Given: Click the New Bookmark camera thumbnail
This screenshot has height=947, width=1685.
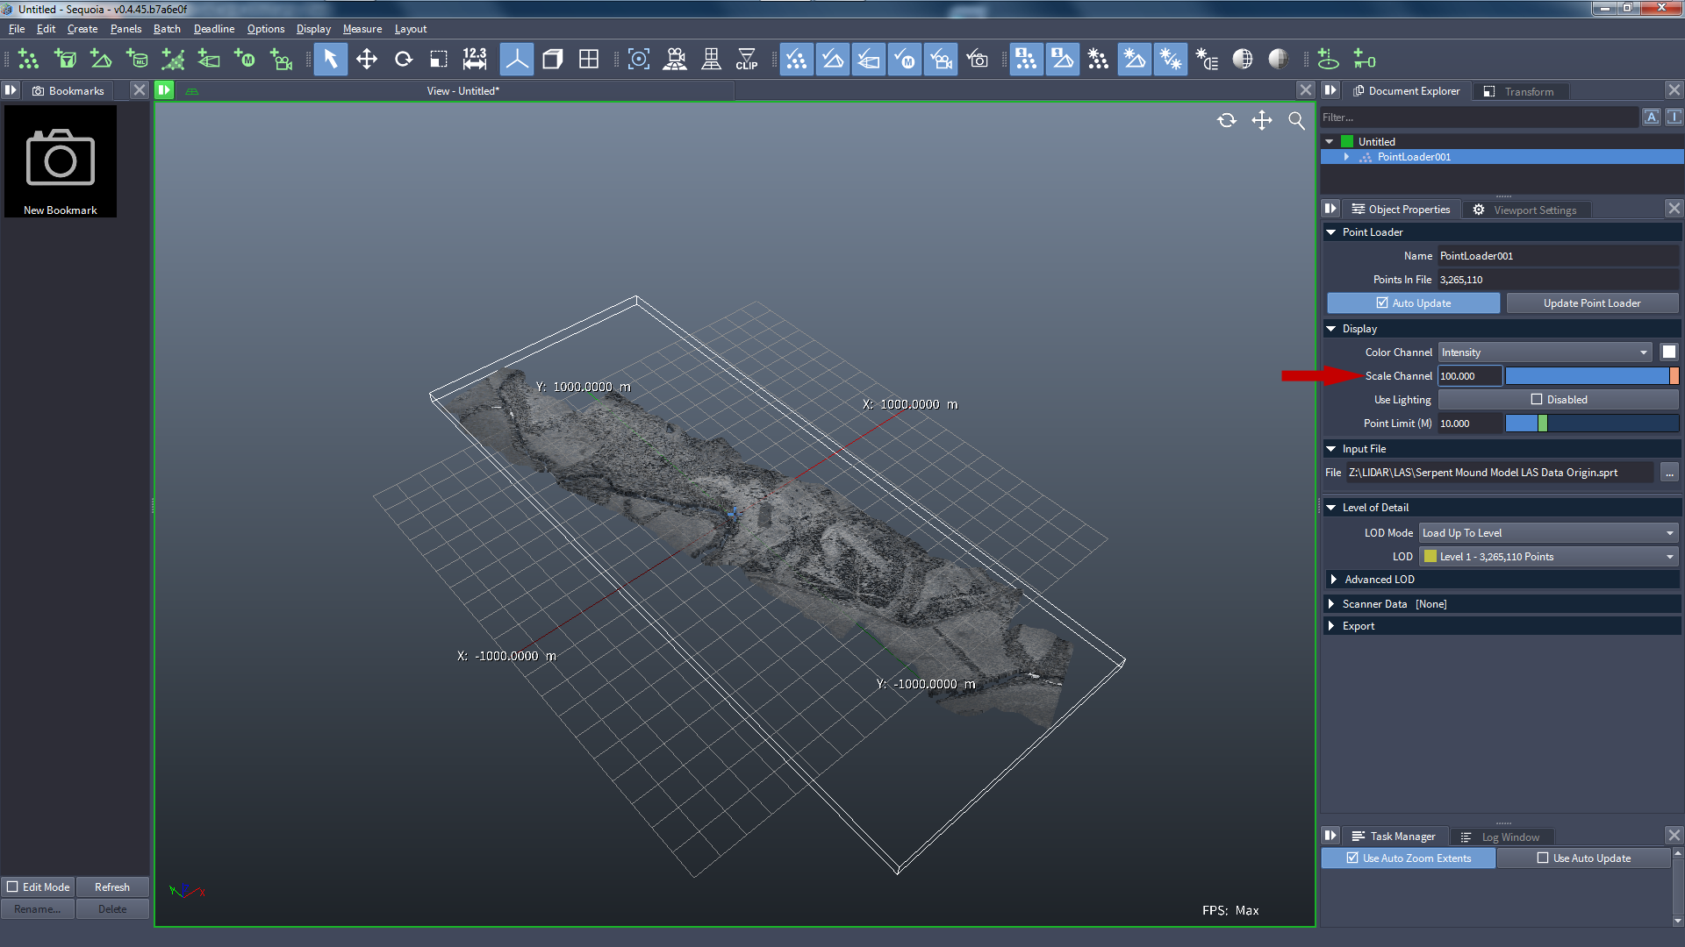Looking at the screenshot, I should [61, 161].
